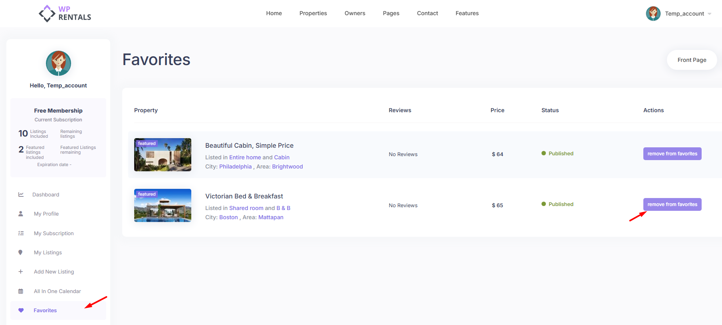Click the Favorites heart icon
Screen dimensions: 722x325
click(21, 310)
